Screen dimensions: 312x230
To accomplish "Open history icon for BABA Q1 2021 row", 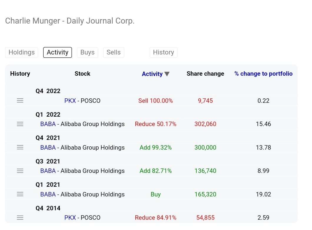I will tap(20, 194).
